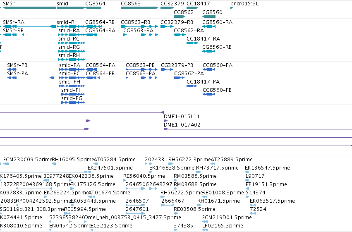Image resolution: width=352 pixels, height=232 pixels.
Task: Click feature 190717
Action: pos(255,176)
